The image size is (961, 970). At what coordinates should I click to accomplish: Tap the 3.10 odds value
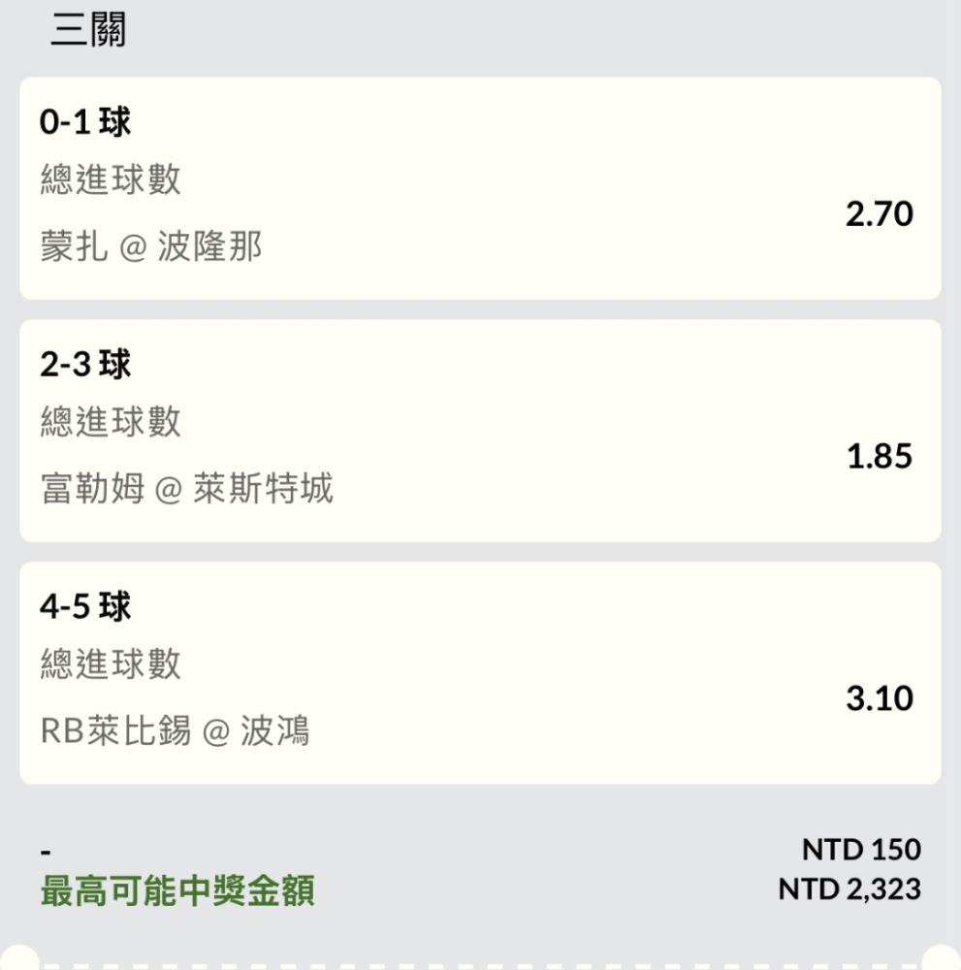tap(879, 698)
